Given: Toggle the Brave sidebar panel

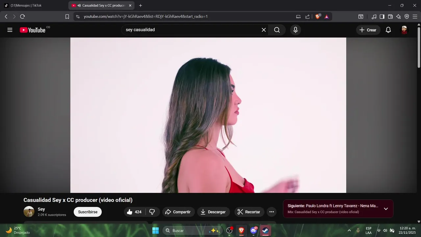Looking at the screenshot, I should coord(382,16).
